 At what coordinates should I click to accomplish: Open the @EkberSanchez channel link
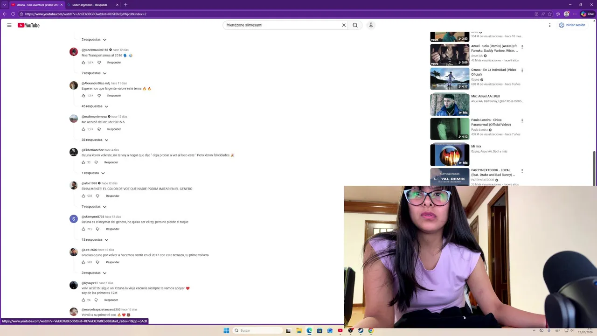coord(92,150)
